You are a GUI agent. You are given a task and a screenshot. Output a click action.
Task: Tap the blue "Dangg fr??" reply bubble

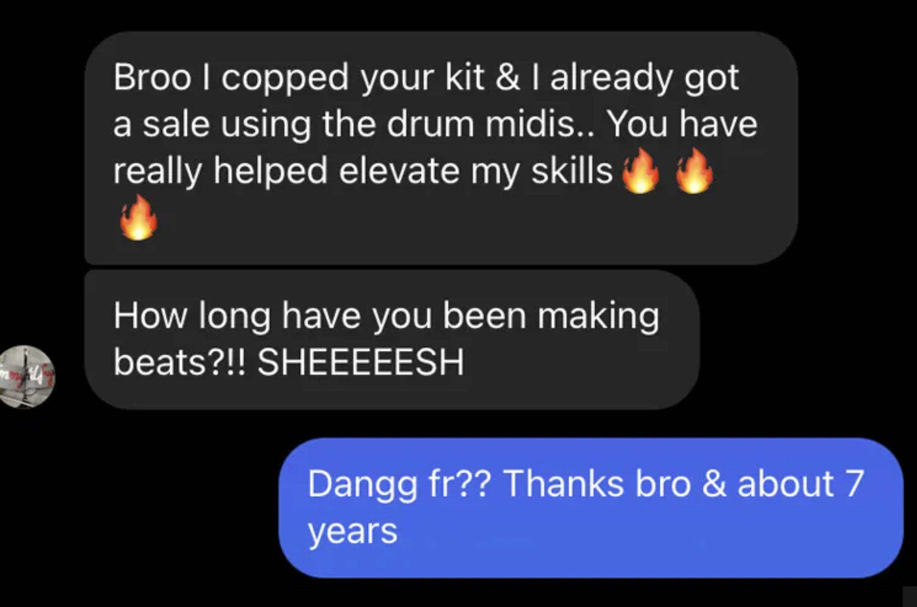591,508
